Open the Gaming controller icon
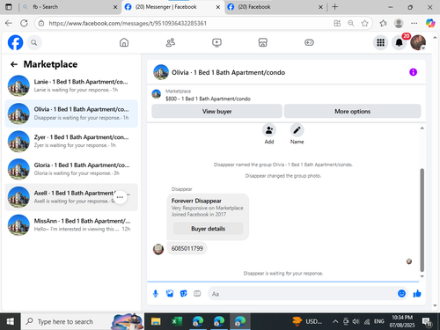This screenshot has width=440, height=330. point(309,42)
